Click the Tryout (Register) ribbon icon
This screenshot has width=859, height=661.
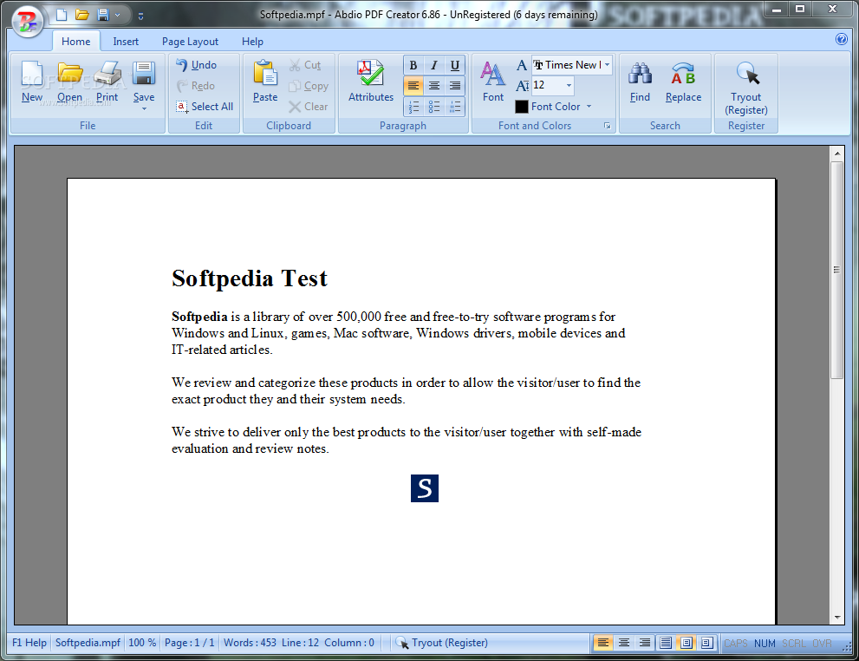point(747,74)
